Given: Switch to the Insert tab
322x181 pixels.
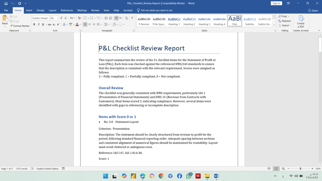Looking at the screenshot, I should click(x=29, y=10).
